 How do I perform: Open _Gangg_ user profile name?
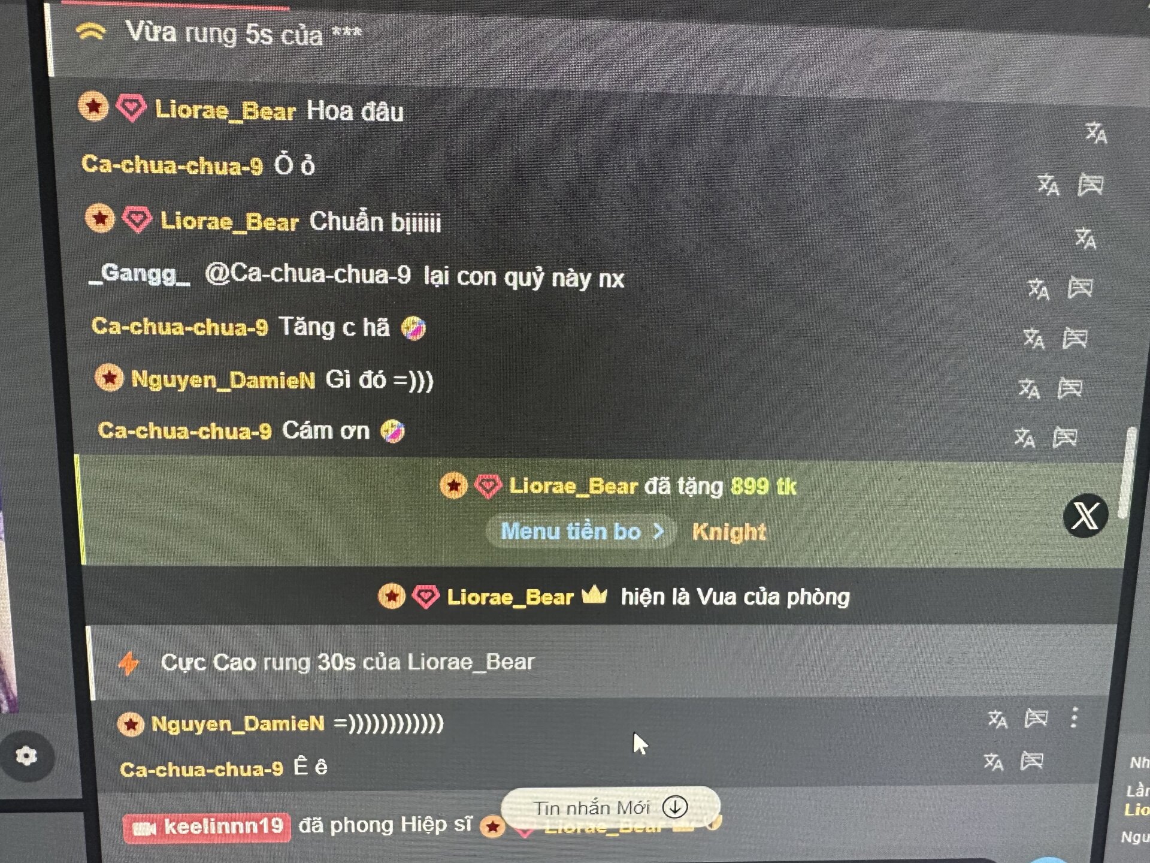[x=140, y=274]
